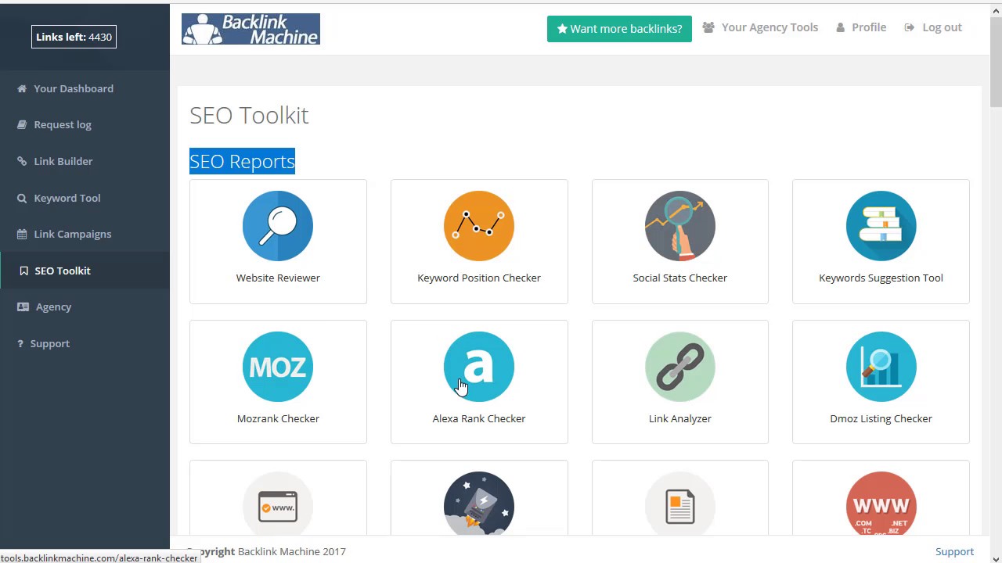Image resolution: width=1002 pixels, height=563 pixels.
Task: Click the Links left 4430 badge
Action: 74,37
